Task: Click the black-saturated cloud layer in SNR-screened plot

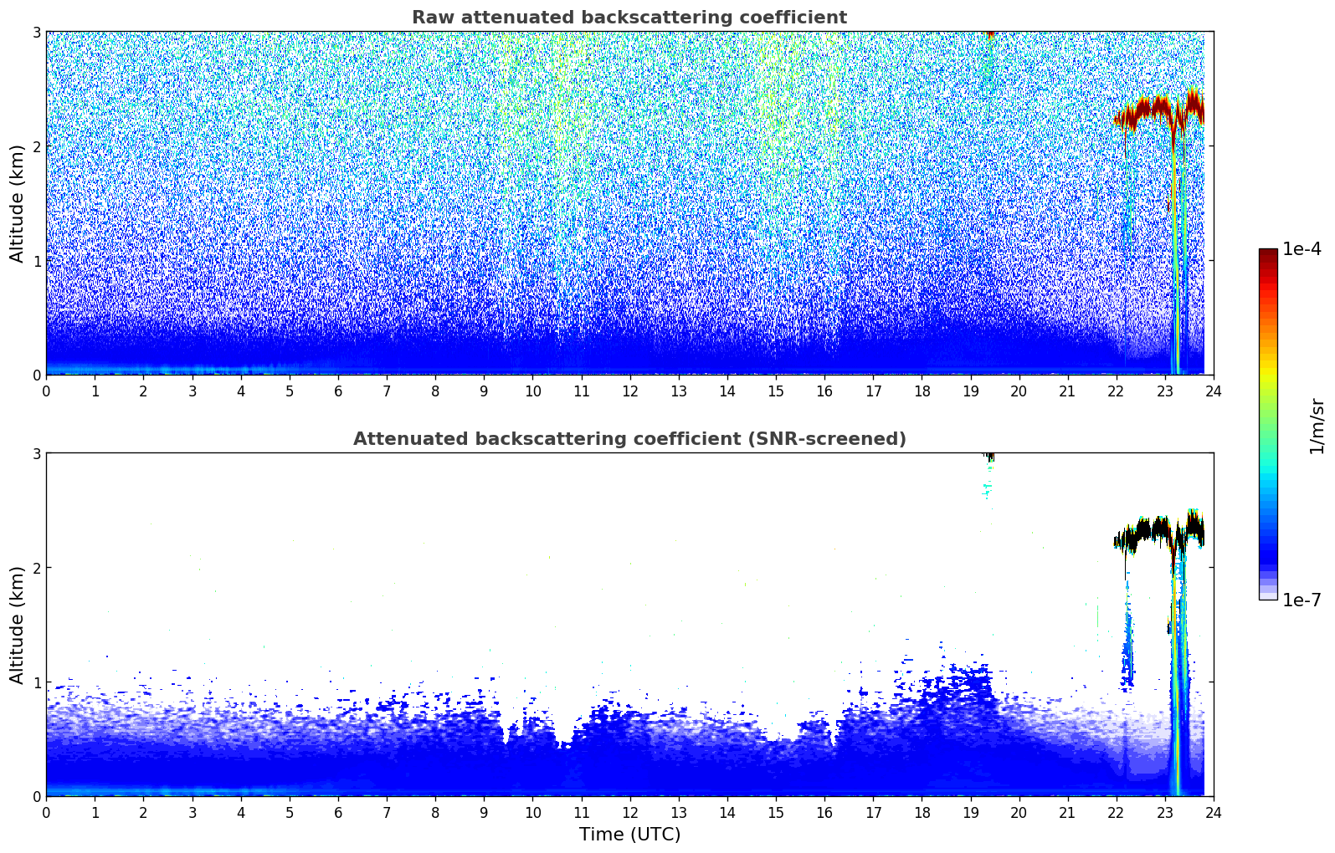Action: pyautogui.click(x=1159, y=532)
